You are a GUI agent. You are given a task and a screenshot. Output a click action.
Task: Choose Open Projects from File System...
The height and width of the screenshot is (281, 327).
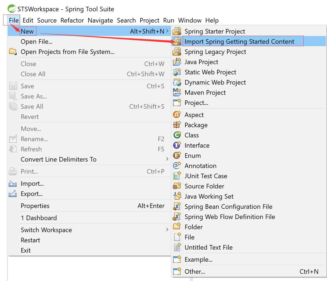pyautogui.click(x=89, y=52)
